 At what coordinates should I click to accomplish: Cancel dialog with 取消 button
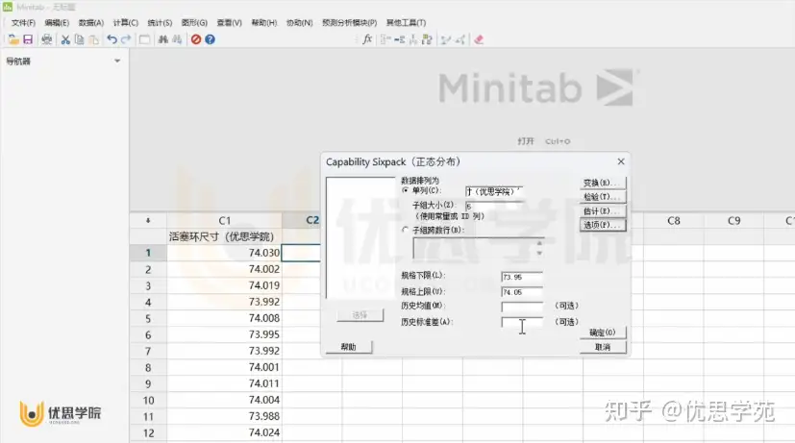tap(603, 347)
